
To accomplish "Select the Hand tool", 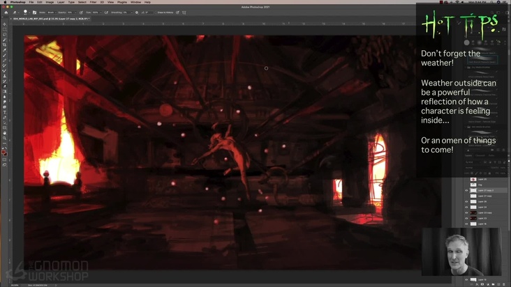I will [x=4, y=132].
